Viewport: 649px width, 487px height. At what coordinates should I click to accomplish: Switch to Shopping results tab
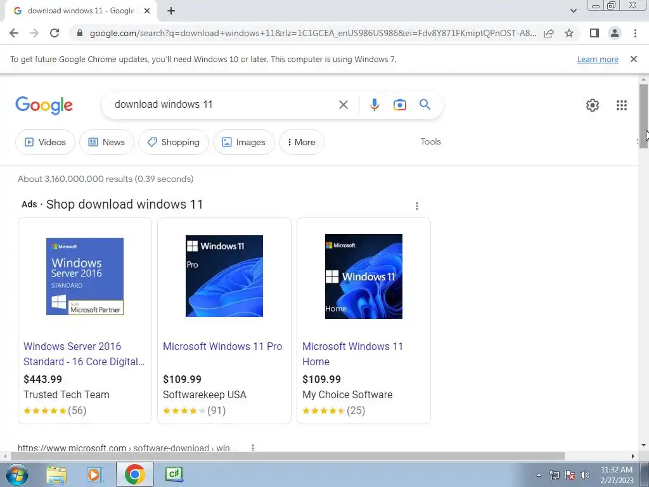(x=174, y=142)
